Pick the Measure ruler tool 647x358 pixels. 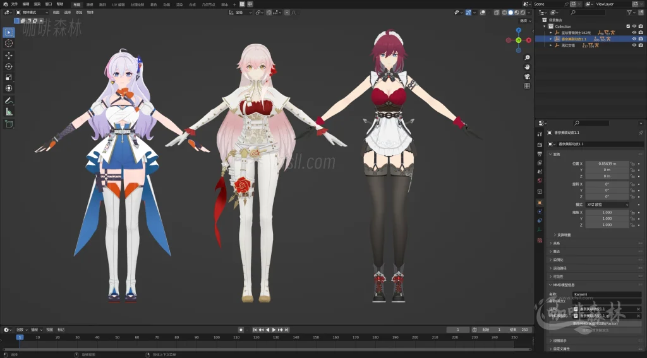click(9, 112)
